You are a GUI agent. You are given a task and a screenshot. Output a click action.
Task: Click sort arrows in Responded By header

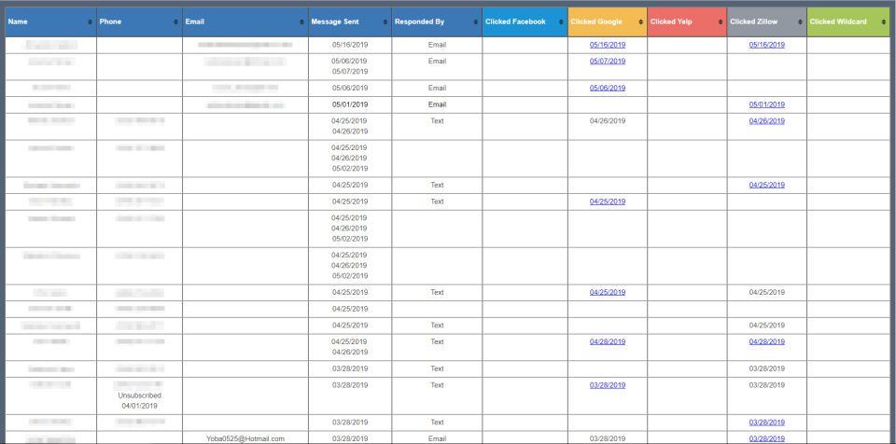coord(476,22)
